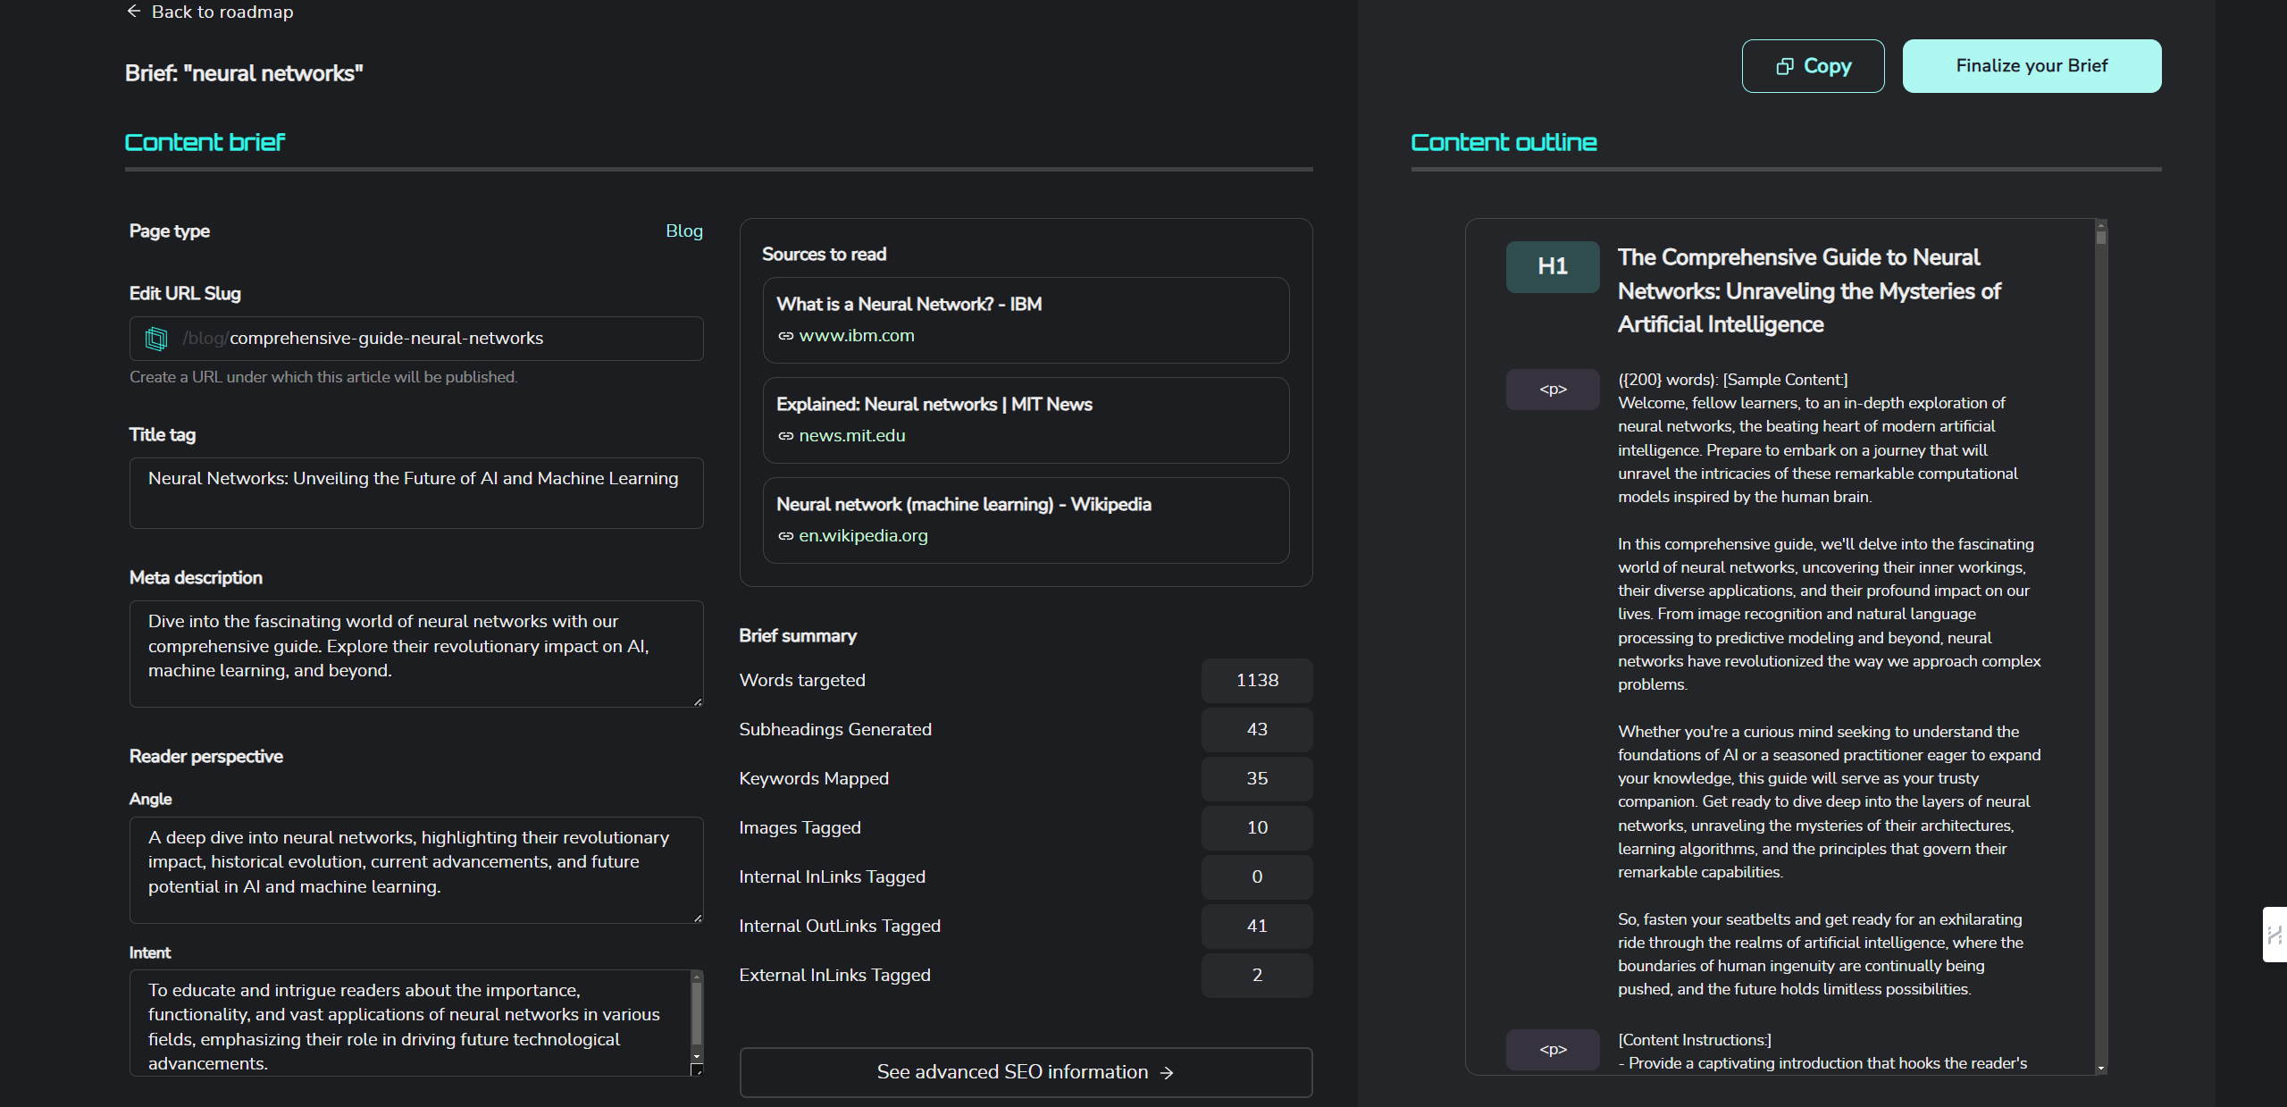Screen dimensions: 2287x1107
Task: Click into the Title tag text field
Action: pyautogui.click(x=416, y=493)
